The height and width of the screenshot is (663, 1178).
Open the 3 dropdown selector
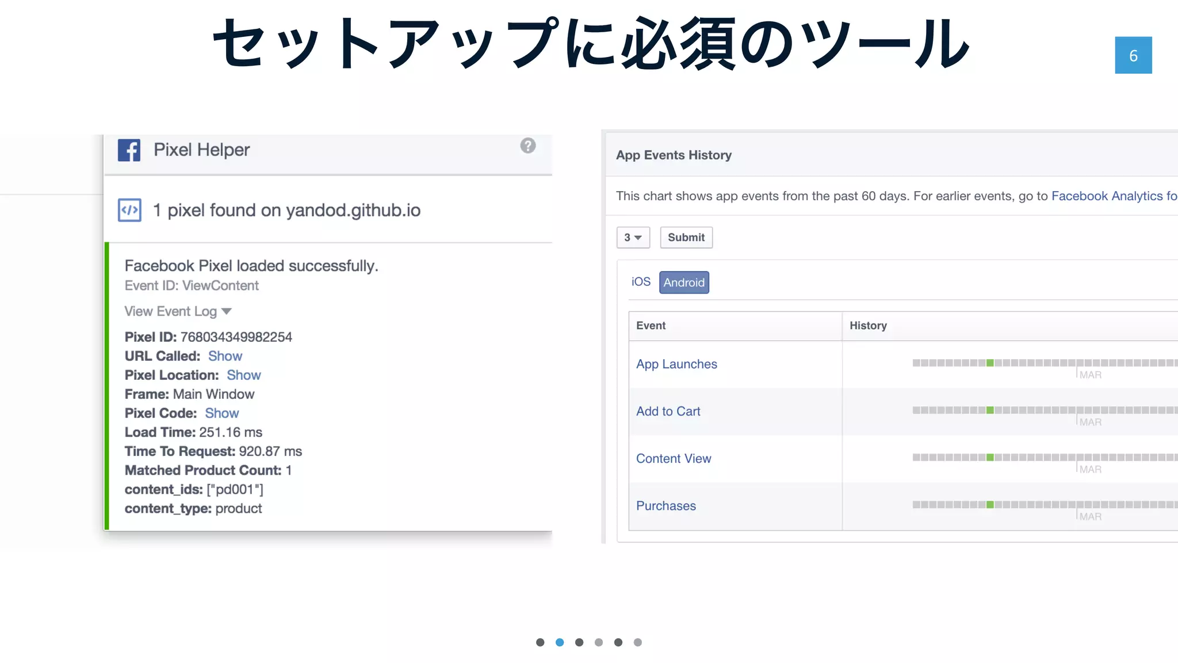click(x=633, y=237)
